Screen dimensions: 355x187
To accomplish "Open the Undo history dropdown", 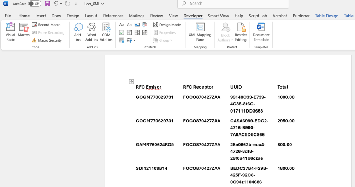I will [61, 4].
